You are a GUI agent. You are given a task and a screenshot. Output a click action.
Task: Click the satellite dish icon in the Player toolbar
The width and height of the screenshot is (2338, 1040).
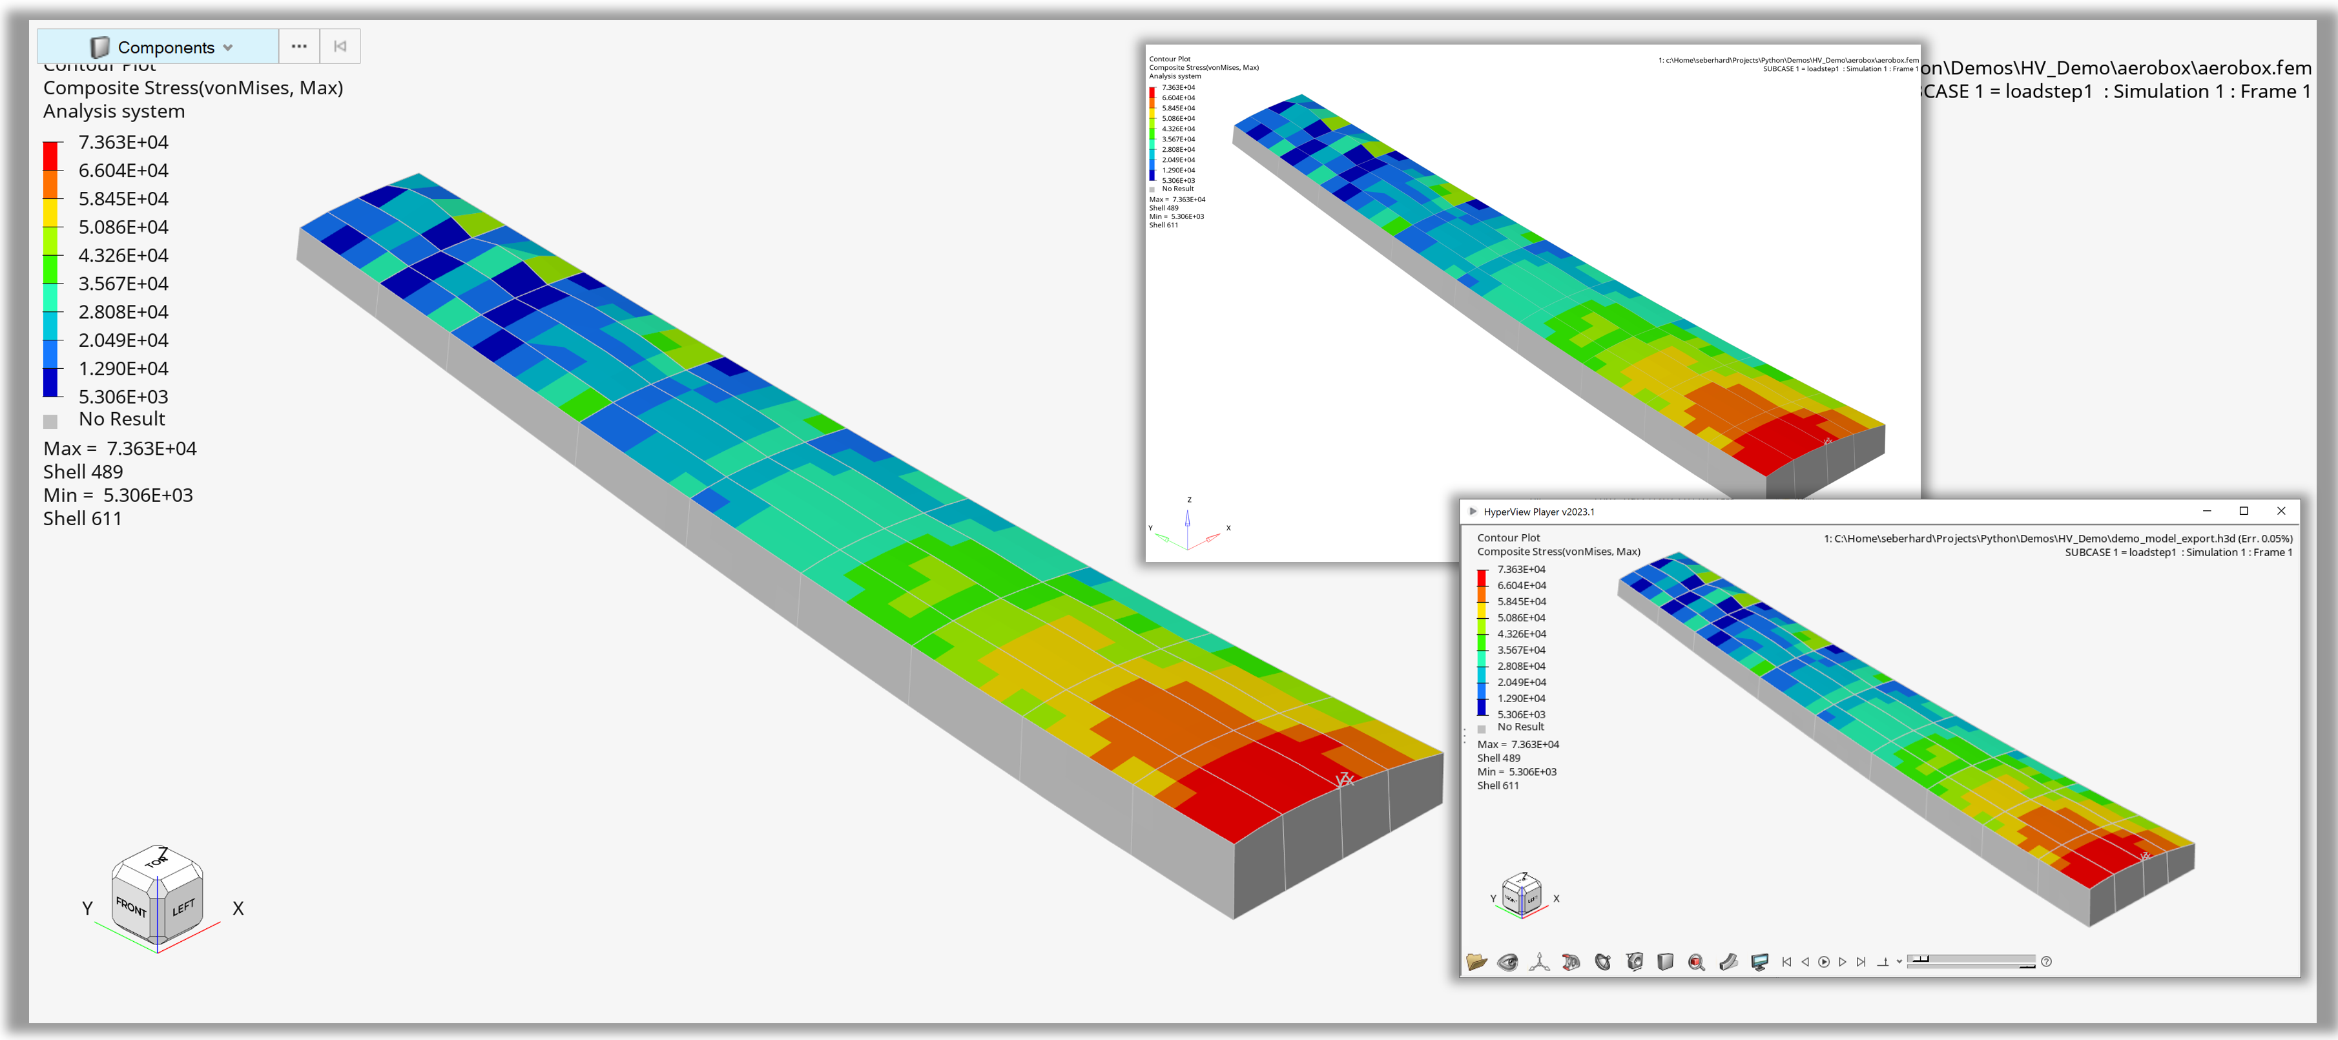coord(1603,962)
